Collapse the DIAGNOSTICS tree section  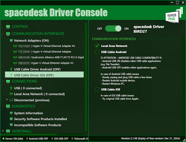coord(3,106)
